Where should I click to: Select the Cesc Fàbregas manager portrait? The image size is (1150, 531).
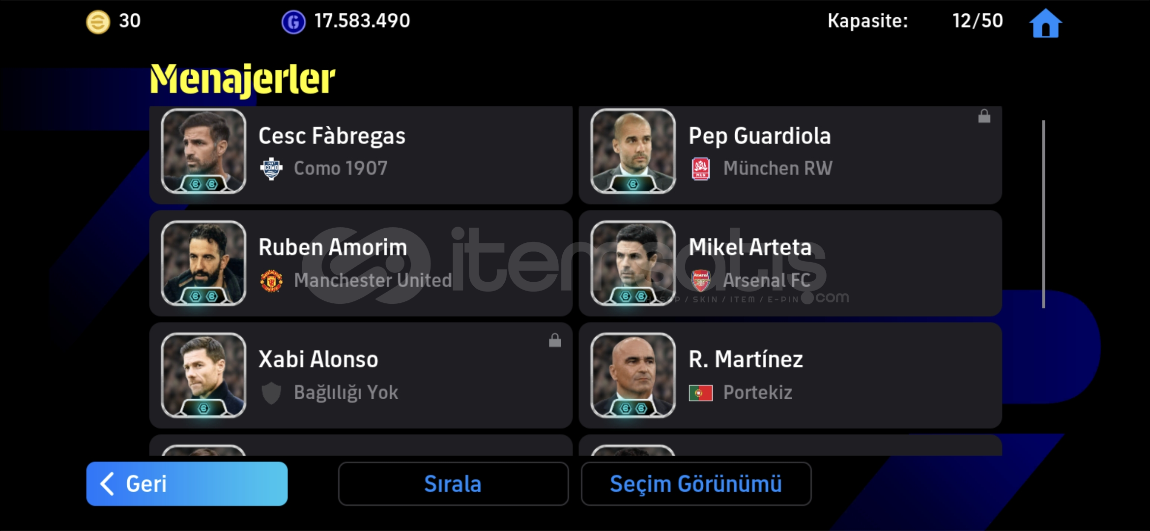coord(203,151)
